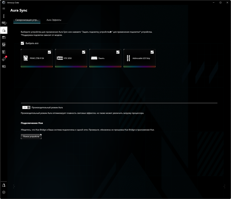The image size is (231, 199).
Task: Click the Подключение Hue heading
Action: [x=32, y=123]
